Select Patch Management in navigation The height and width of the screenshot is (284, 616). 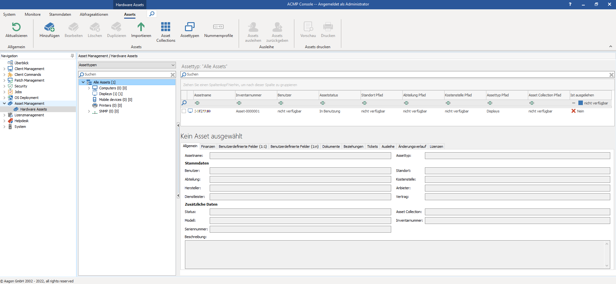point(29,80)
